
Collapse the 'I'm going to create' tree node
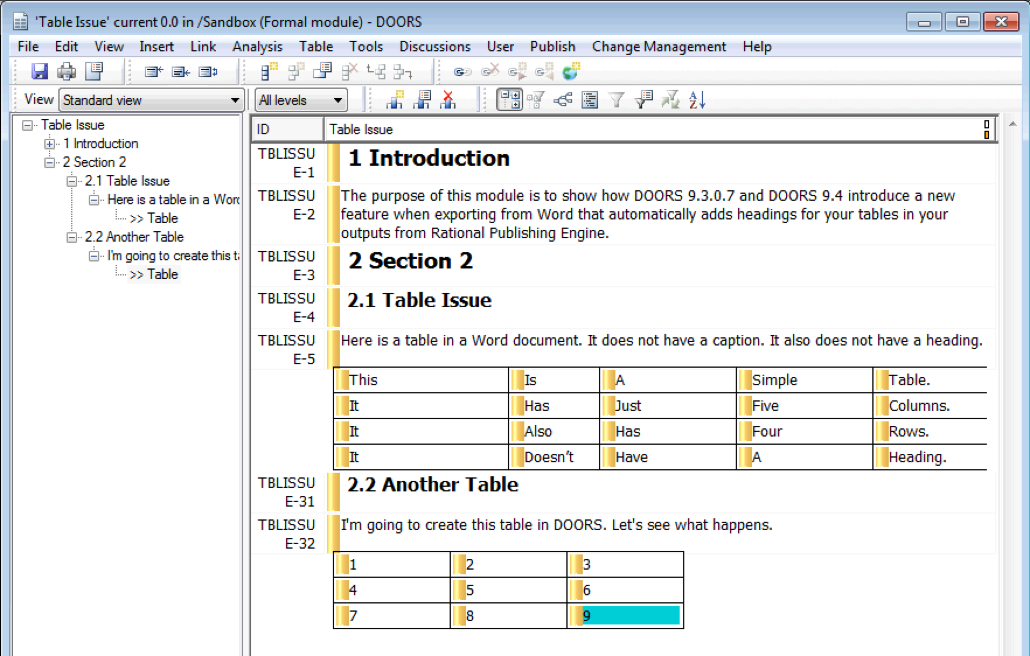94,256
